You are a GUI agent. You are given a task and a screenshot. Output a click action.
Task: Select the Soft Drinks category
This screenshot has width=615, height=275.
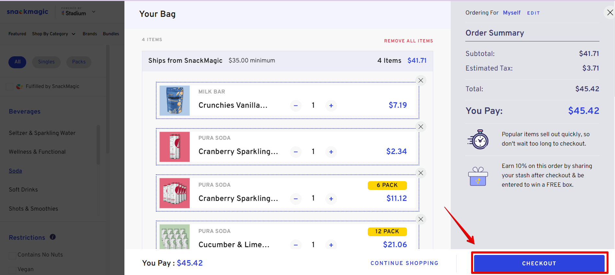click(23, 190)
